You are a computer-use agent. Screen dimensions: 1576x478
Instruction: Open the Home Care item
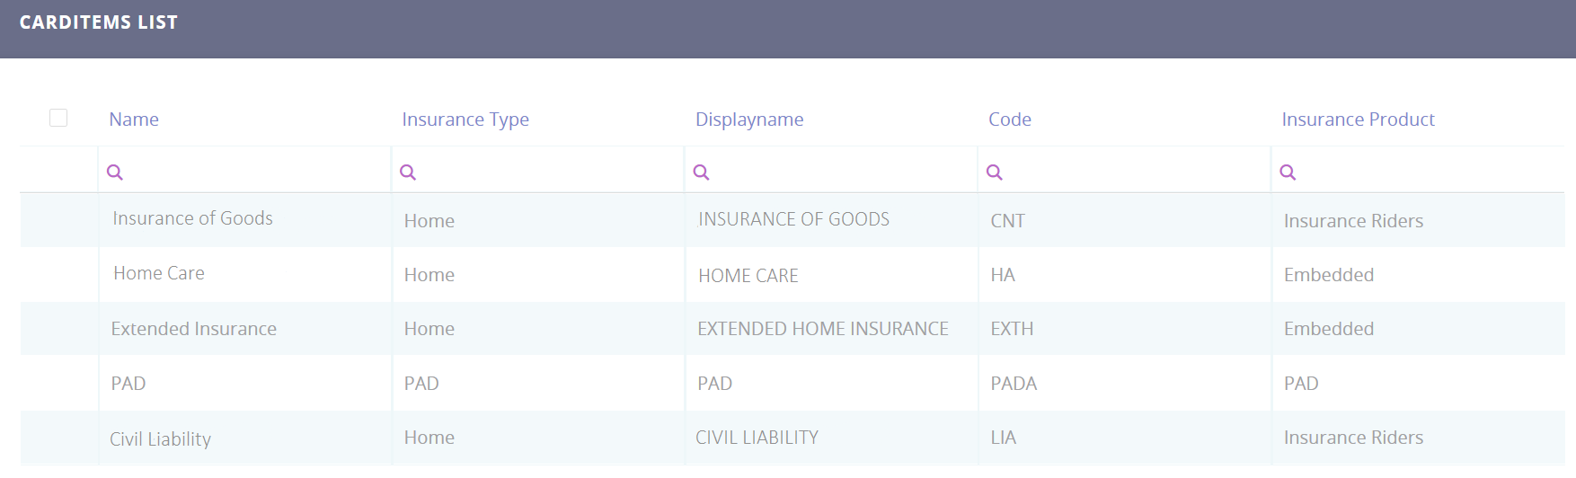159,273
